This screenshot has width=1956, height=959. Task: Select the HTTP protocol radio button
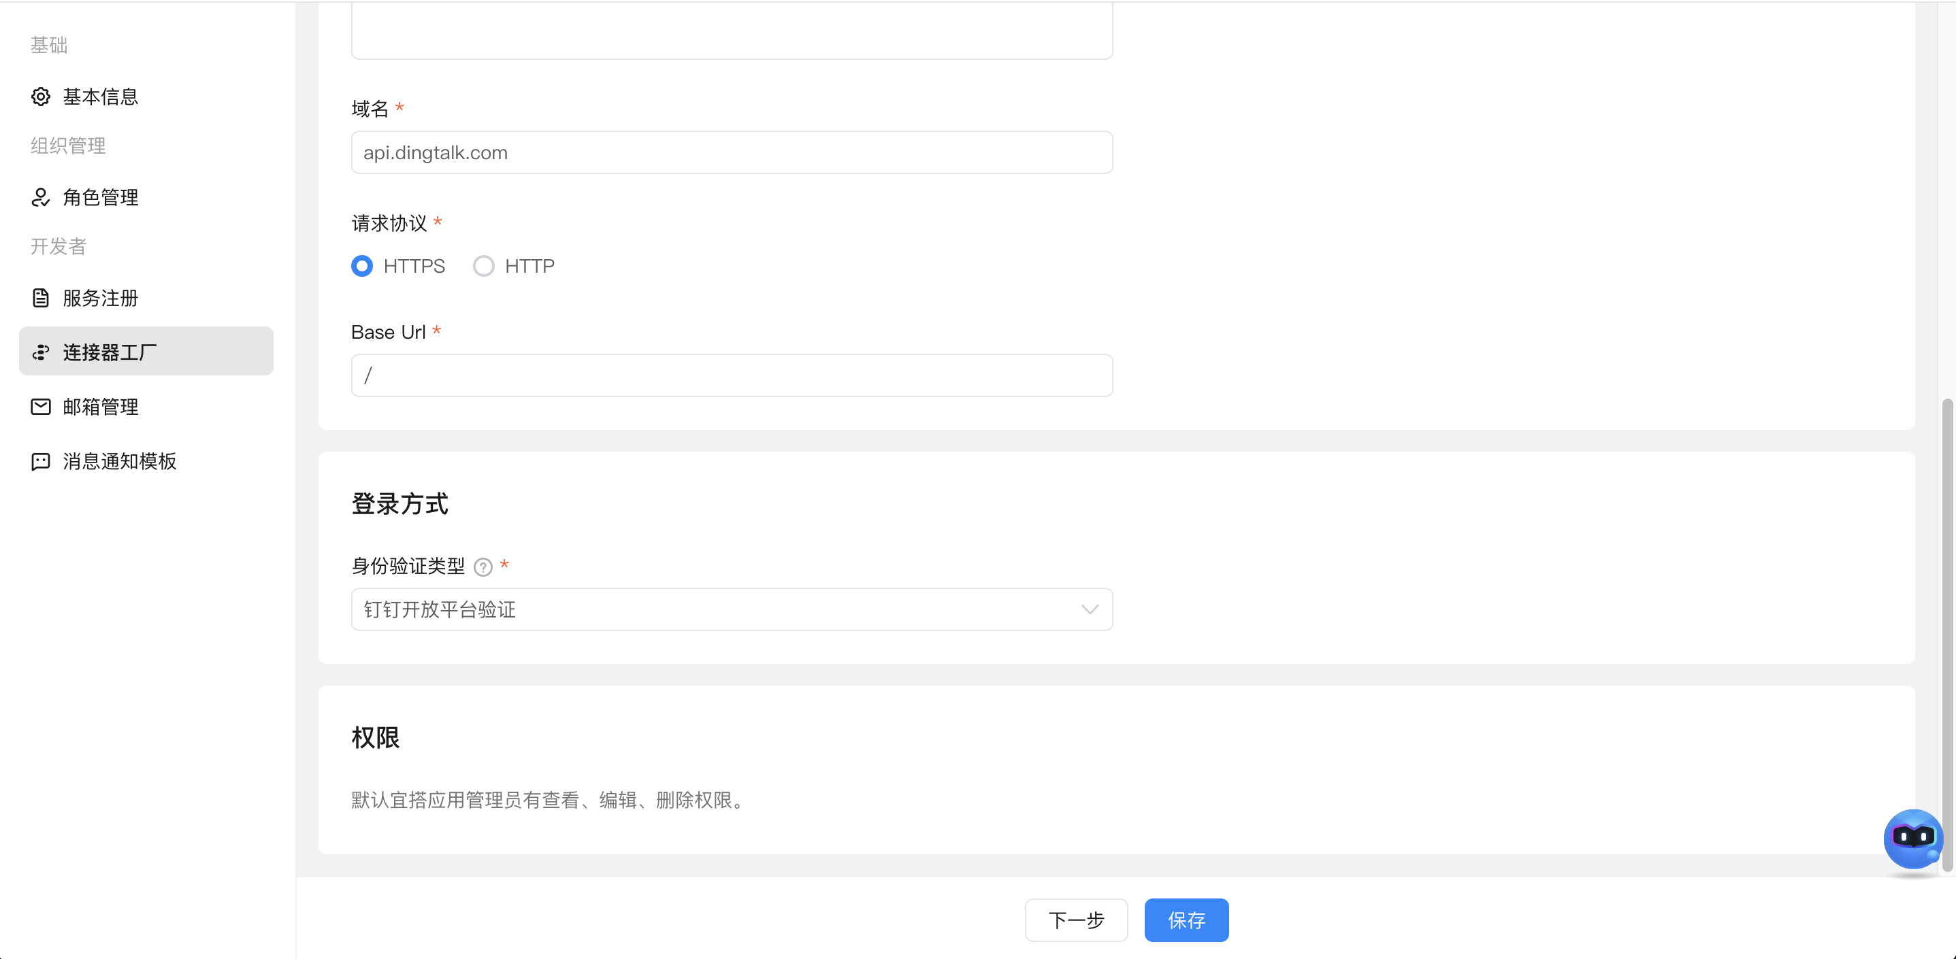tap(484, 267)
